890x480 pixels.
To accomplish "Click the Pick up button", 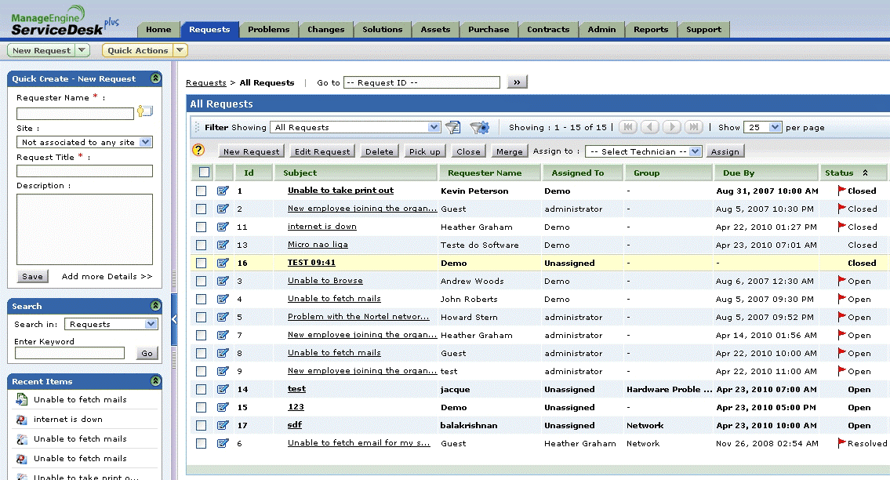I will (424, 151).
